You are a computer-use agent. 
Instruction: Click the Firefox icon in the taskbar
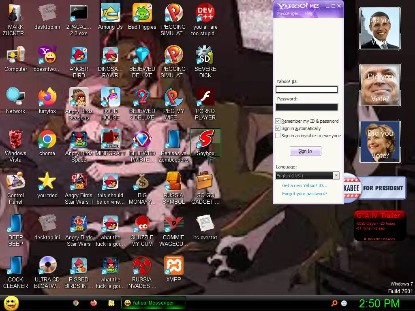94,303
